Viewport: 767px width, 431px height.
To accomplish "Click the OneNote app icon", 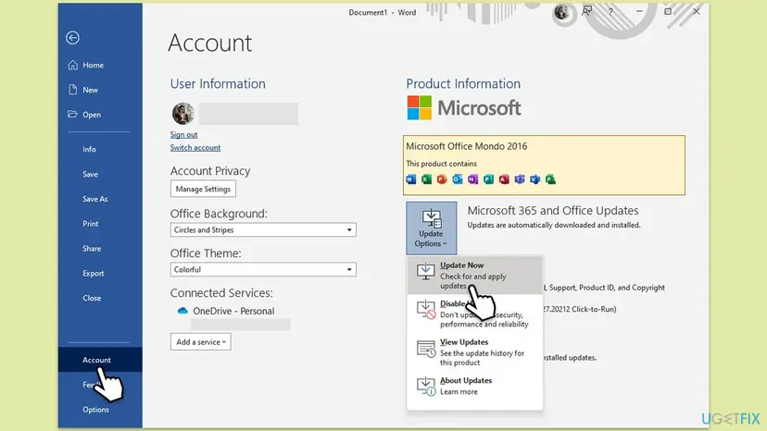I will click(472, 179).
